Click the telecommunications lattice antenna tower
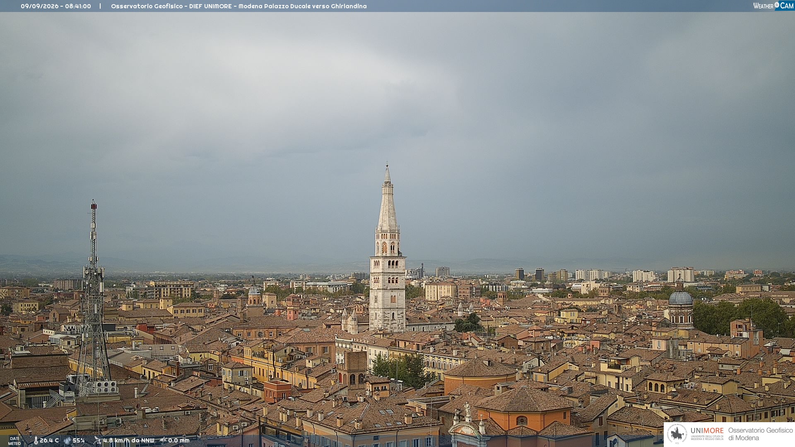This screenshot has width=795, height=447. tap(94, 298)
